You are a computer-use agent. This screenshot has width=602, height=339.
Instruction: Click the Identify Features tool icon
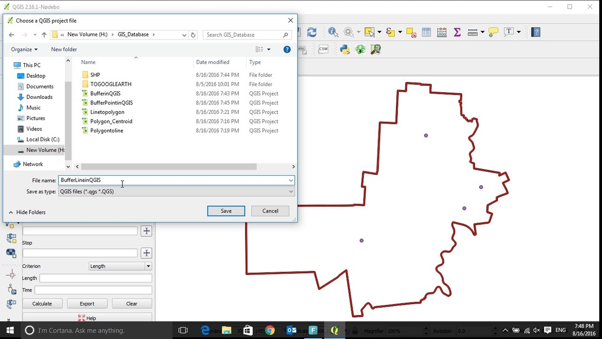(333, 32)
